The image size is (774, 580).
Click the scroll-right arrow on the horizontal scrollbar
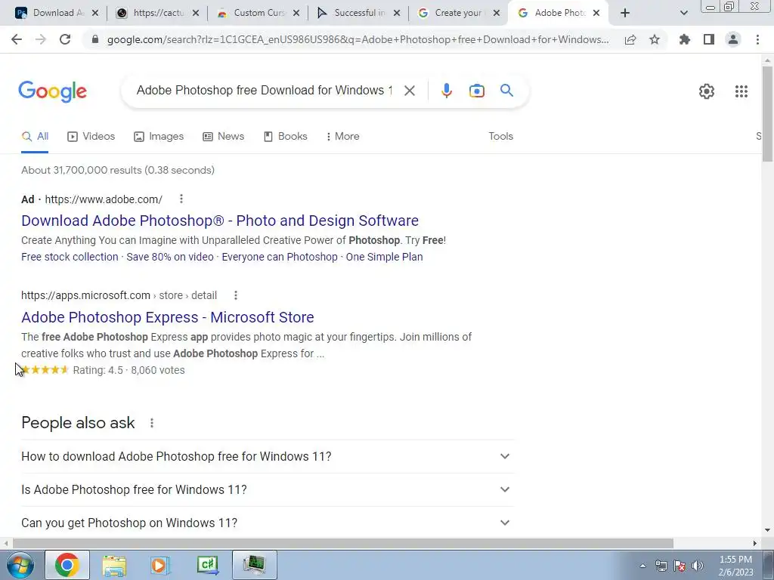tap(755, 544)
